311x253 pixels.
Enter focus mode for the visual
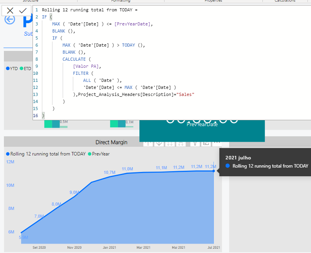point(206,144)
